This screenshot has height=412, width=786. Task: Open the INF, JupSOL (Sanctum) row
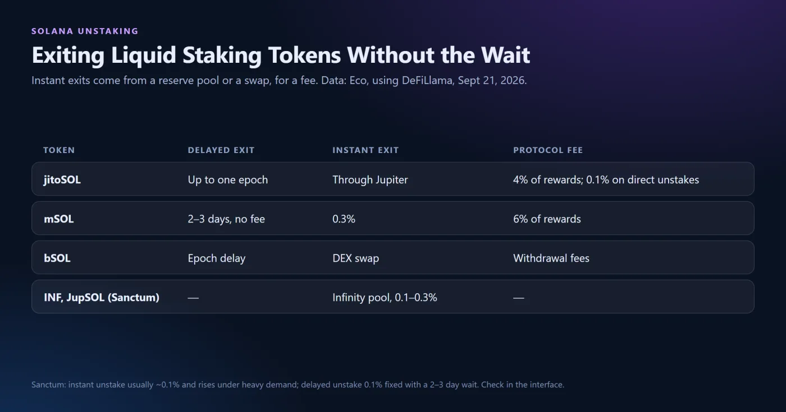coord(392,297)
